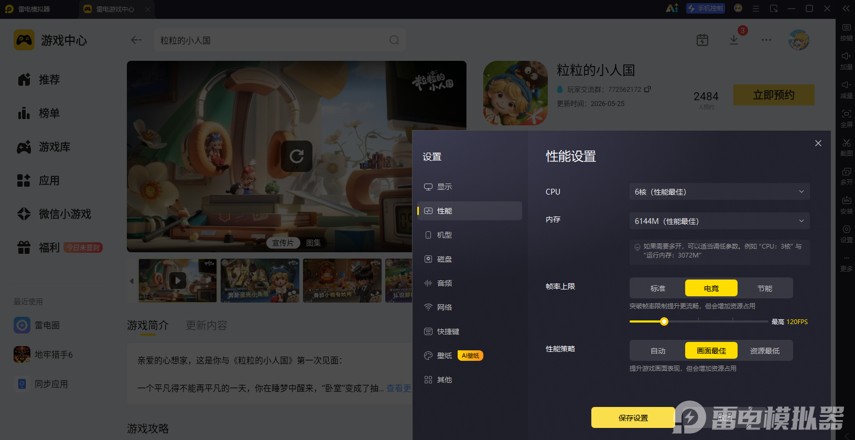Click the reload icon on video preview
This screenshot has height=440, width=855.
tap(297, 156)
